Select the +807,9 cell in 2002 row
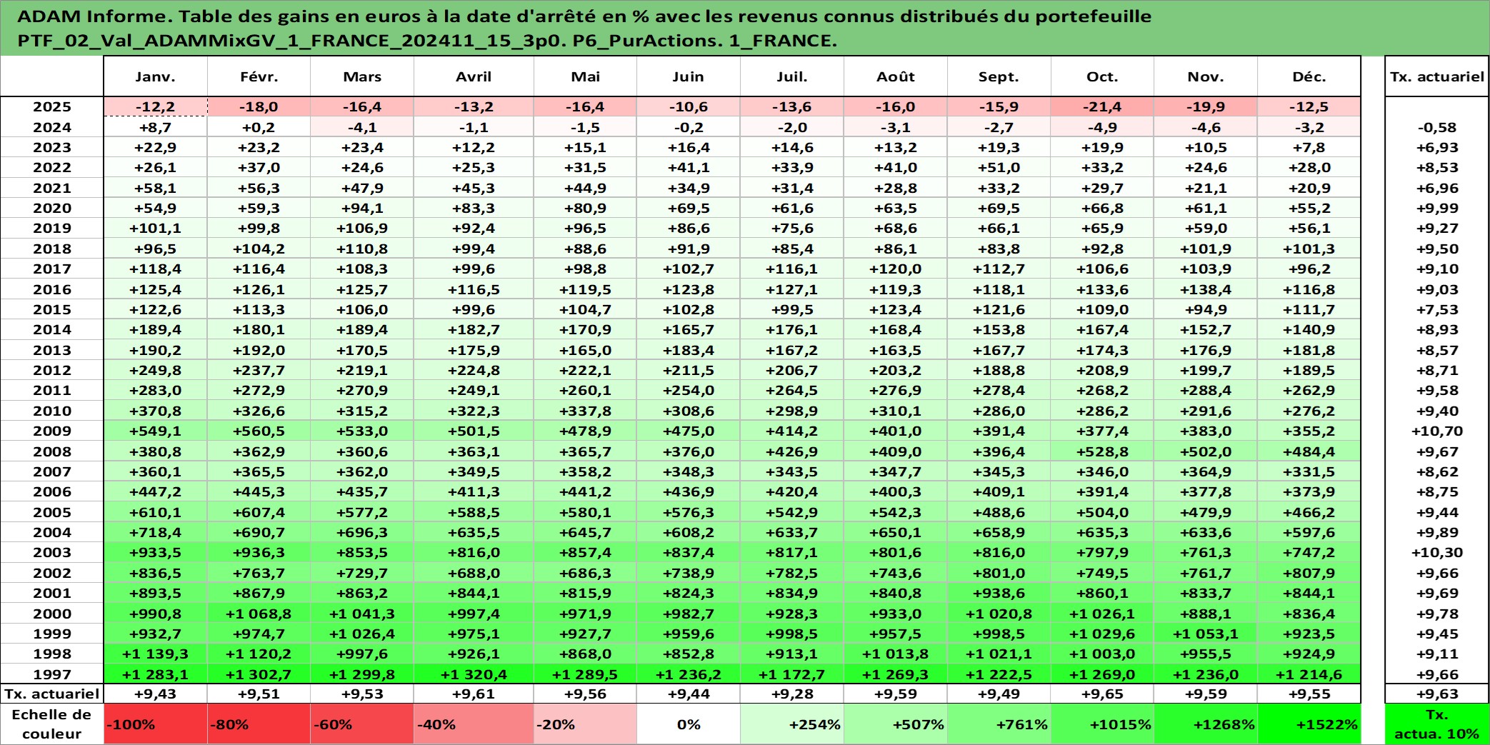The height and width of the screenshot is (745, 1490). pyautogui.click(x=1309, y=573)
